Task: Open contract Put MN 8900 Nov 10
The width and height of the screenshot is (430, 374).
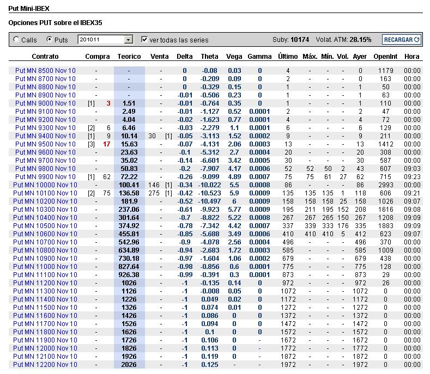Action: point(45,95)
